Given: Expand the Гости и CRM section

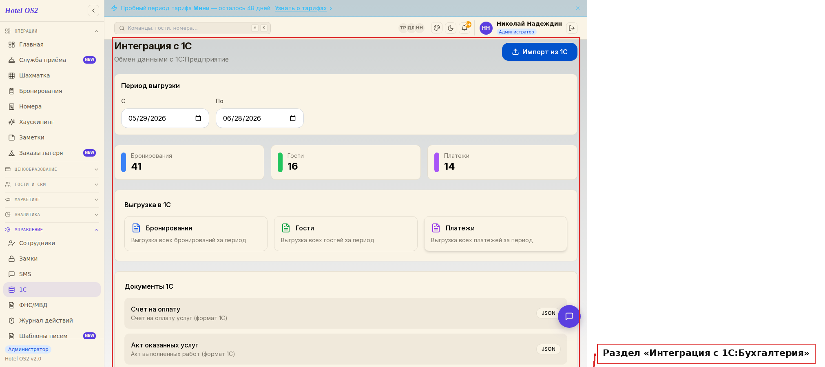Looking at the screenshot, I should pos(52,184).
